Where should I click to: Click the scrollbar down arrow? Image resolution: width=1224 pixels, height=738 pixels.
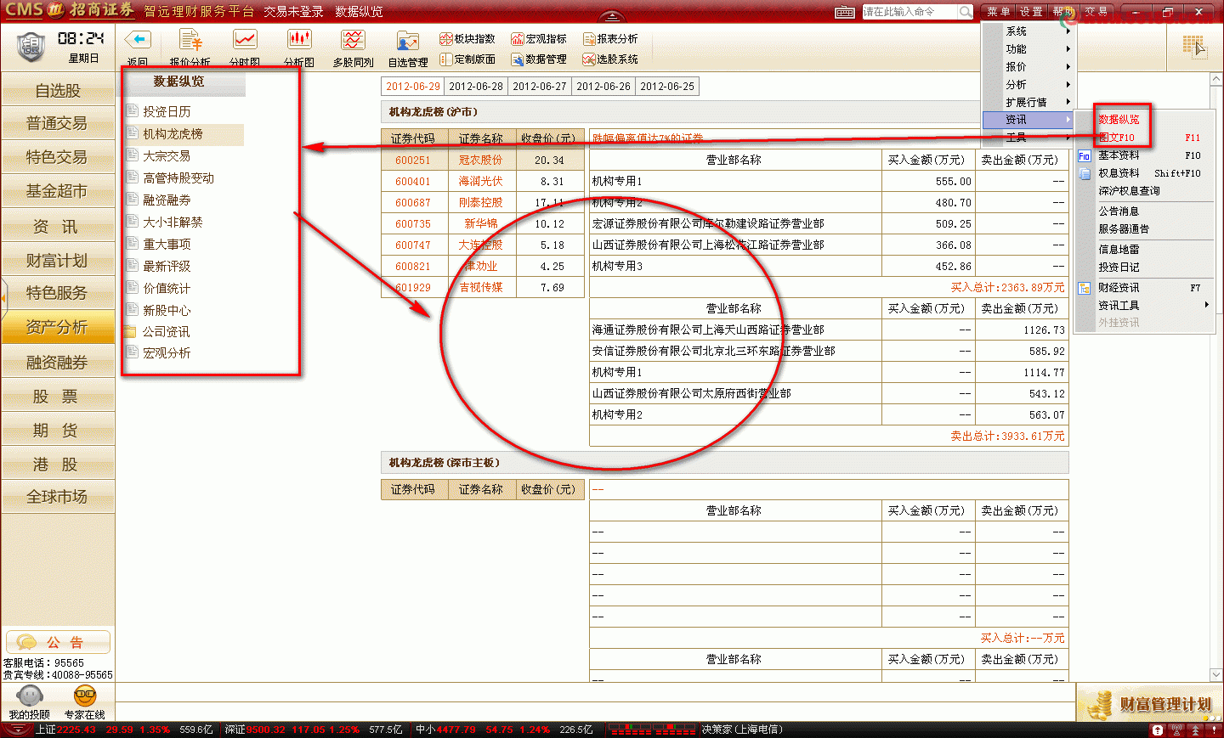(x=1215, y=675)
